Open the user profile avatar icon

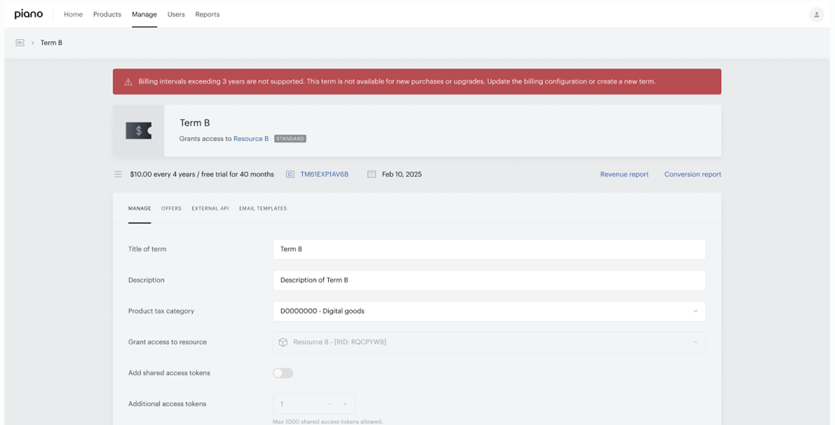(x=816, y=14)
